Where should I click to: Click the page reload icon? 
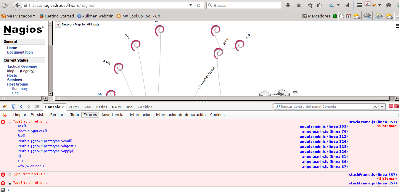pyautogui.click(x=199, y=5)
